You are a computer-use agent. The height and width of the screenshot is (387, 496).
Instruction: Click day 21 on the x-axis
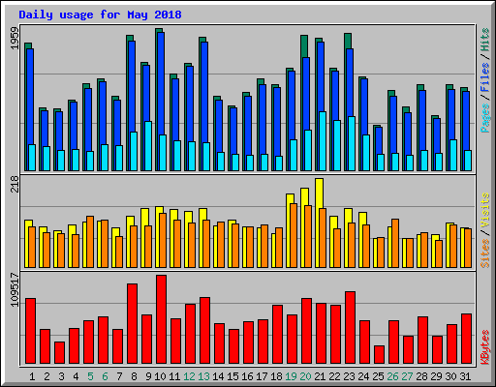point(320,376)
